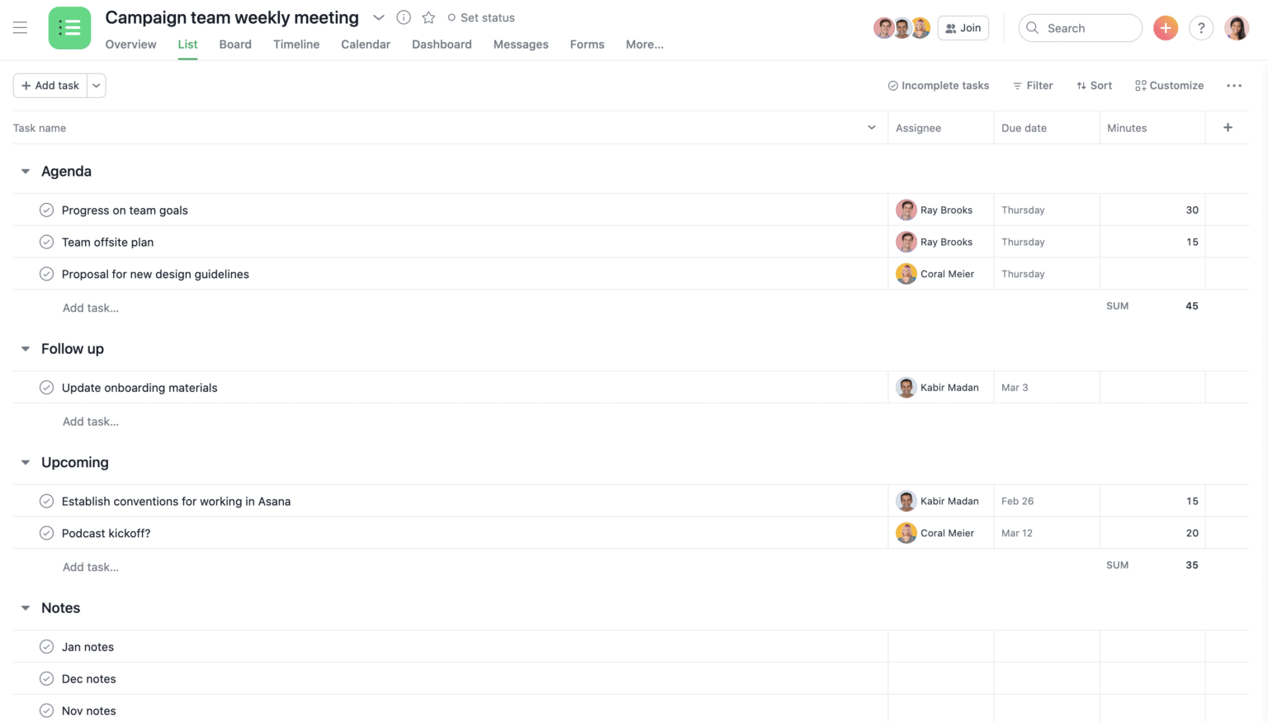
Task: Click Add task... under Agenda
Action: tap(91, 308)
